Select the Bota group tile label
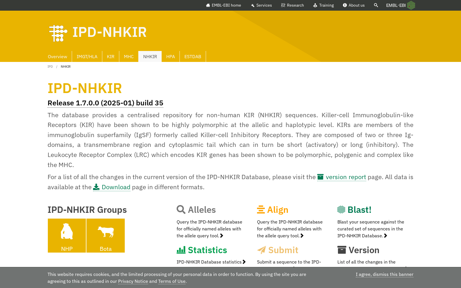Viewport: 461px width, 288px height. pyautogui.click(x=106, y=249)
